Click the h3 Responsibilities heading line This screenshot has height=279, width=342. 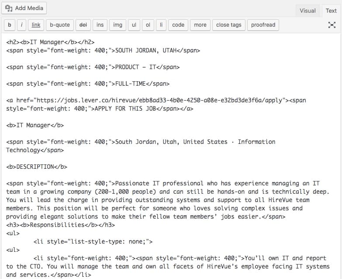60,225
